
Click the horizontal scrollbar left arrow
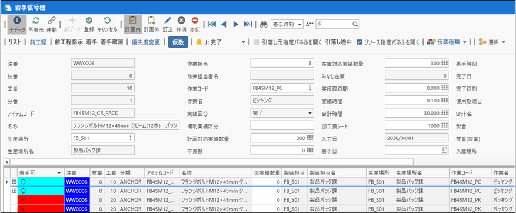pyautogui.click(x=6, y=162)
